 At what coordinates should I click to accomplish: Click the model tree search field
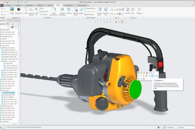[4, 27]
